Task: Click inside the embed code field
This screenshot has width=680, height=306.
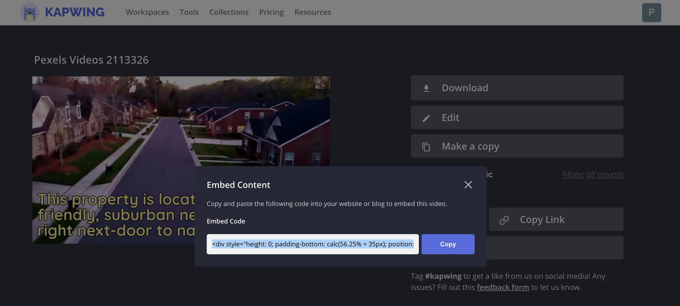Action: 312,244
